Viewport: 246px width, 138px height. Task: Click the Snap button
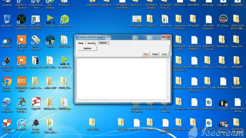[x=155, y=54]
